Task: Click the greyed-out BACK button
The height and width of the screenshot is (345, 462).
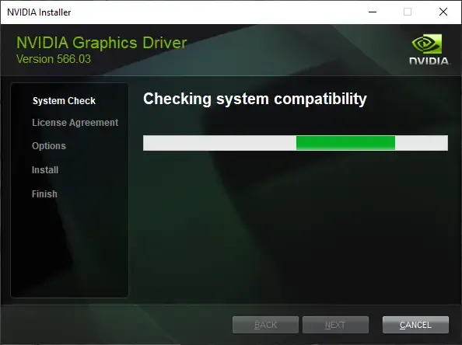Action: (x=265, y=325)
